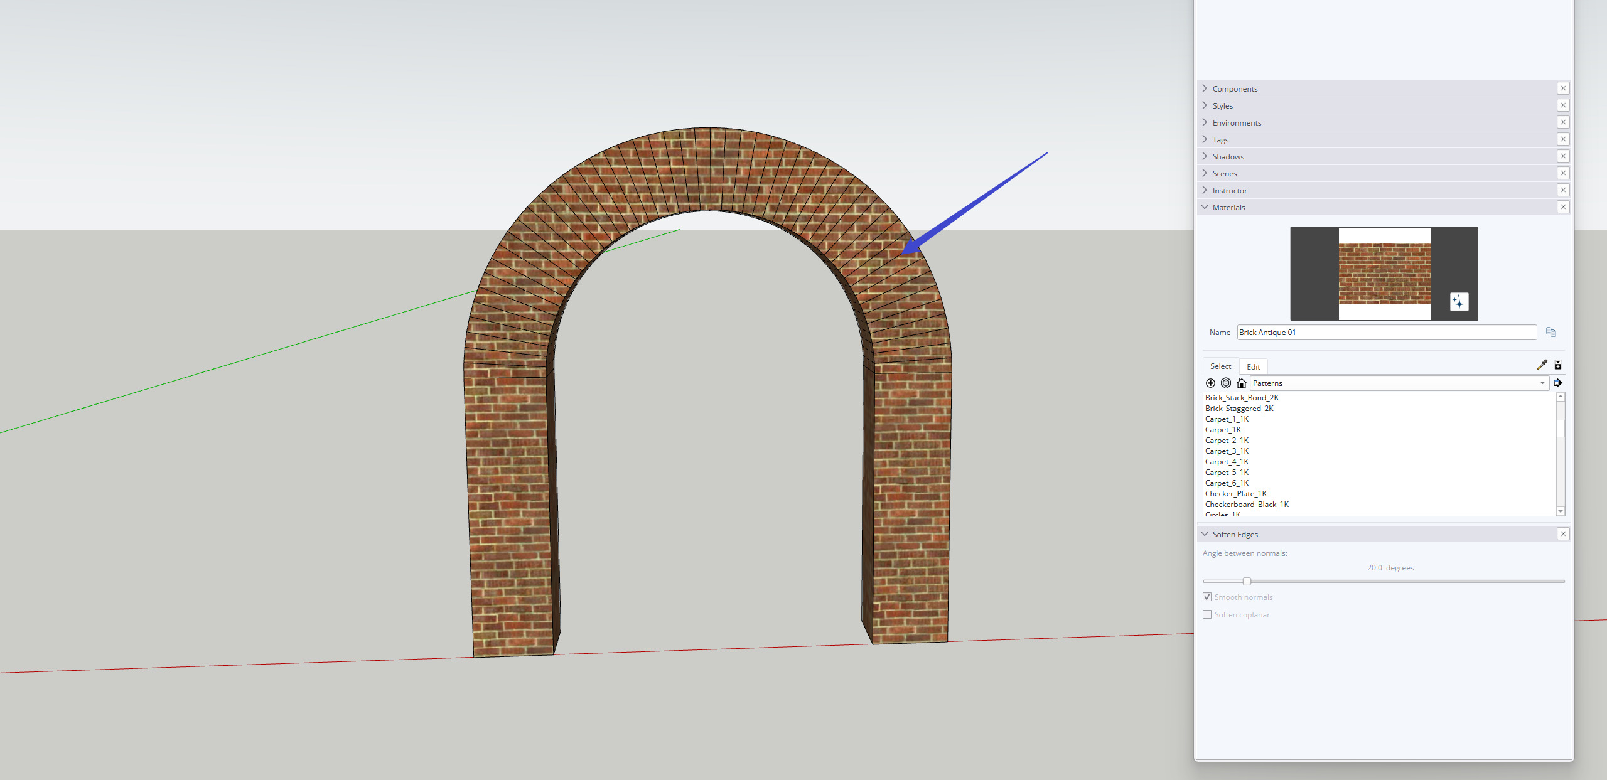Enable the Soften coplanar checkbox
This screenshot has width=1607, height=780.
(1207, 614)
